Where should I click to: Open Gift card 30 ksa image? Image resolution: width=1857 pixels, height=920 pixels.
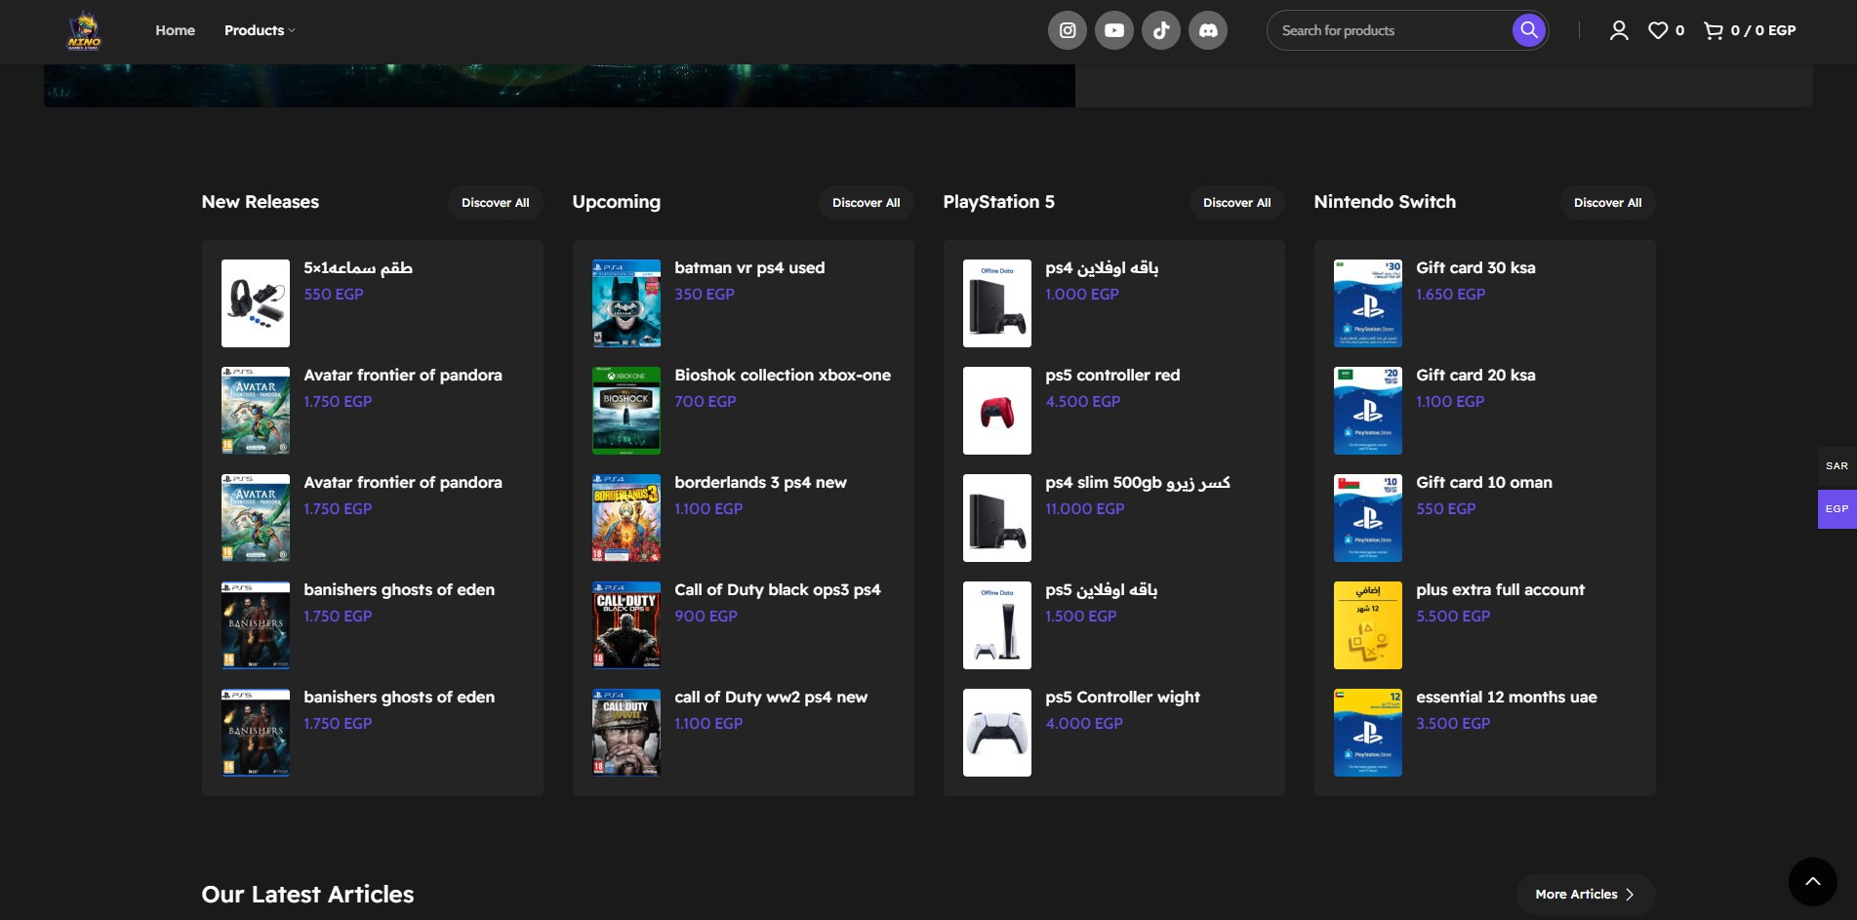[1368, 303]
